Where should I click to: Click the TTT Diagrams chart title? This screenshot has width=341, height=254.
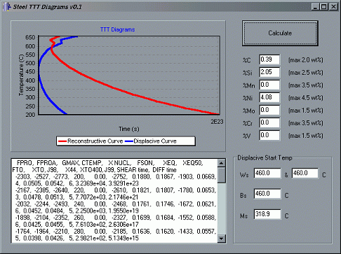117,29
